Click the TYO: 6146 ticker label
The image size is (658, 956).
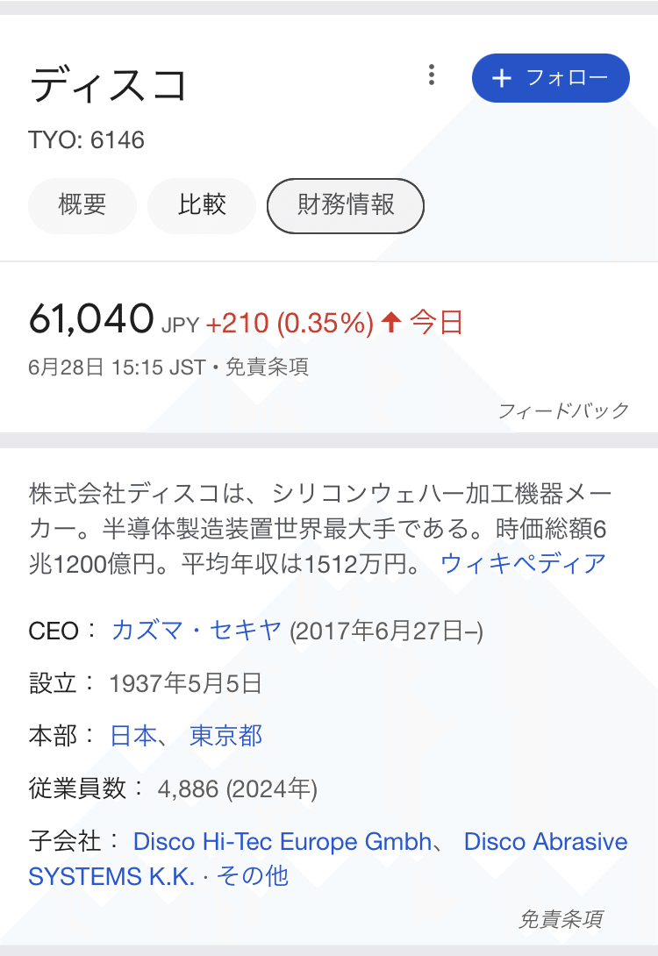tap(86, 140)
